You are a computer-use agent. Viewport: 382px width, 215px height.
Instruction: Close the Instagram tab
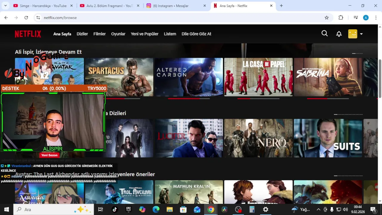tap(204, 6)
